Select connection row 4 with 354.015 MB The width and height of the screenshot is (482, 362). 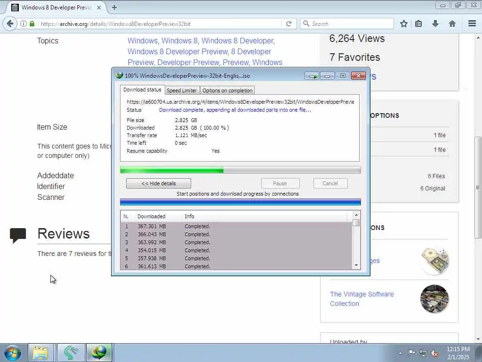click(236, 250)
